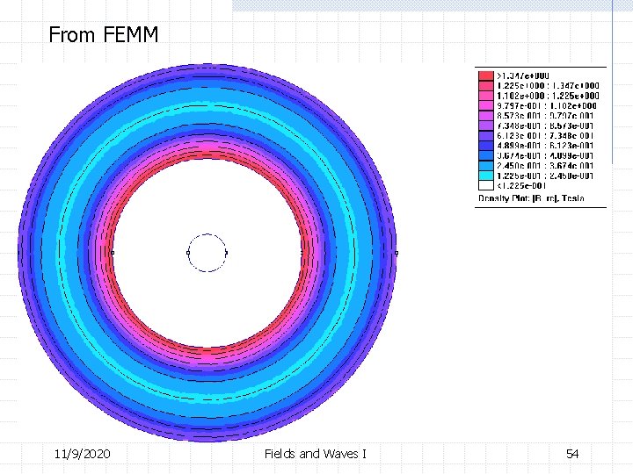Click the white <1.225e-001 legend swatch
The width and height of the screenshot is (633, 474).
pyautogui.click(x=486, y=185)
